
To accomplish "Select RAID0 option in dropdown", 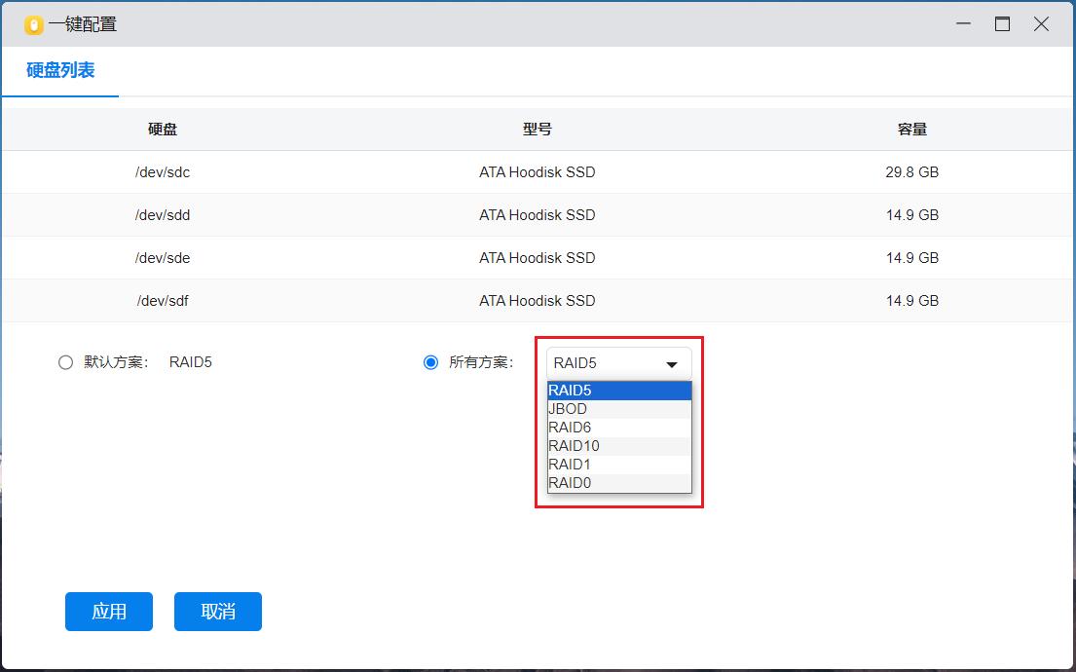I will point(618,483).
